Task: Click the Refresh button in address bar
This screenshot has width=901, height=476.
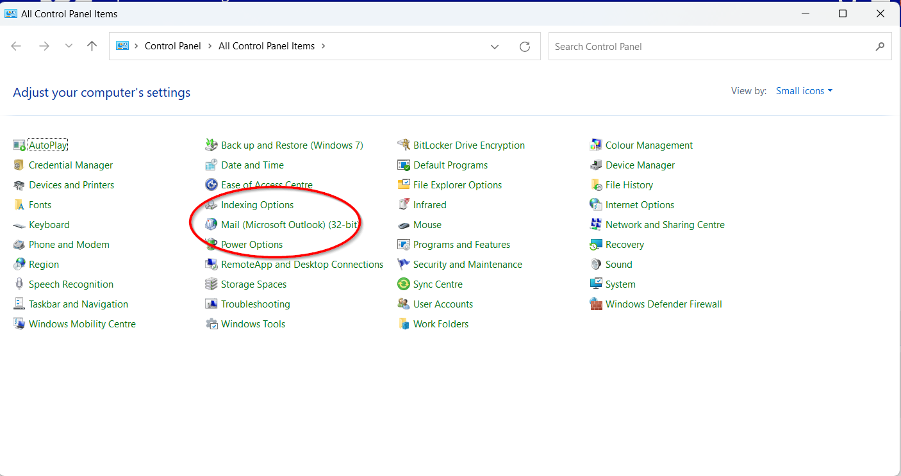Action: pos(525,46)
